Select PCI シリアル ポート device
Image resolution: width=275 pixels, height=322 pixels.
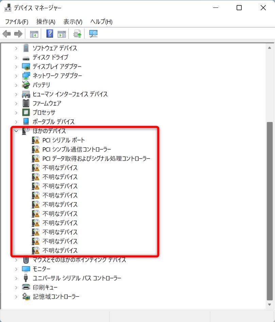click(64, 140)
